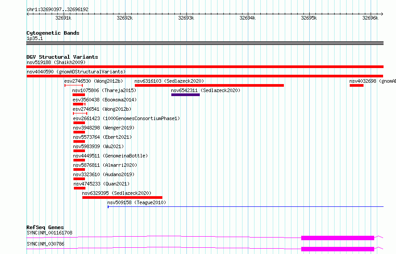The height and width of the screenshot is (254, 396).
Task: Open nsv6542311 (Sedlazeck2020) label
Action: point(206,90)
